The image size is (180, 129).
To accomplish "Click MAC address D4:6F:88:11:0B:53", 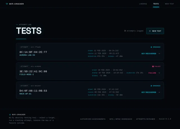I will tap(33, 91).
